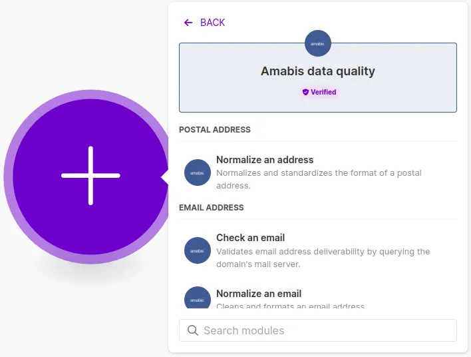Click the Normalize an address description text
471x357 pixels.
tap(319, 179)
